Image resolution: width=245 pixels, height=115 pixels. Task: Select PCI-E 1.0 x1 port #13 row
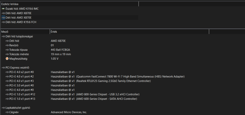22,99
